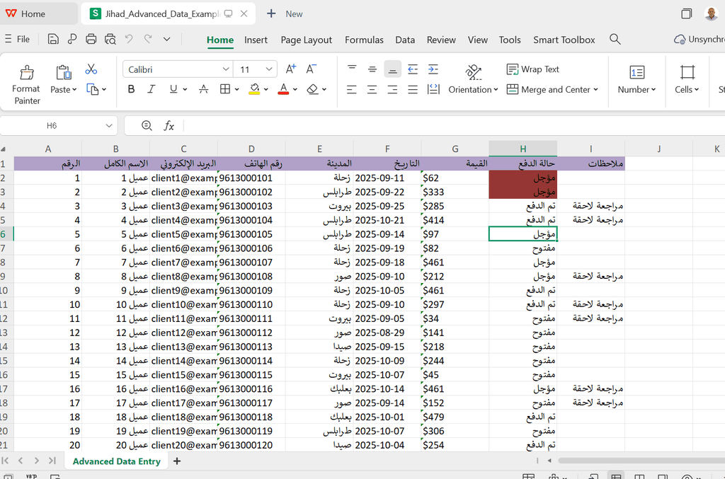Open the Calibri font name dropdown
Image resolution: width=725 pixels, height=479 pixels.
point(226,69)
